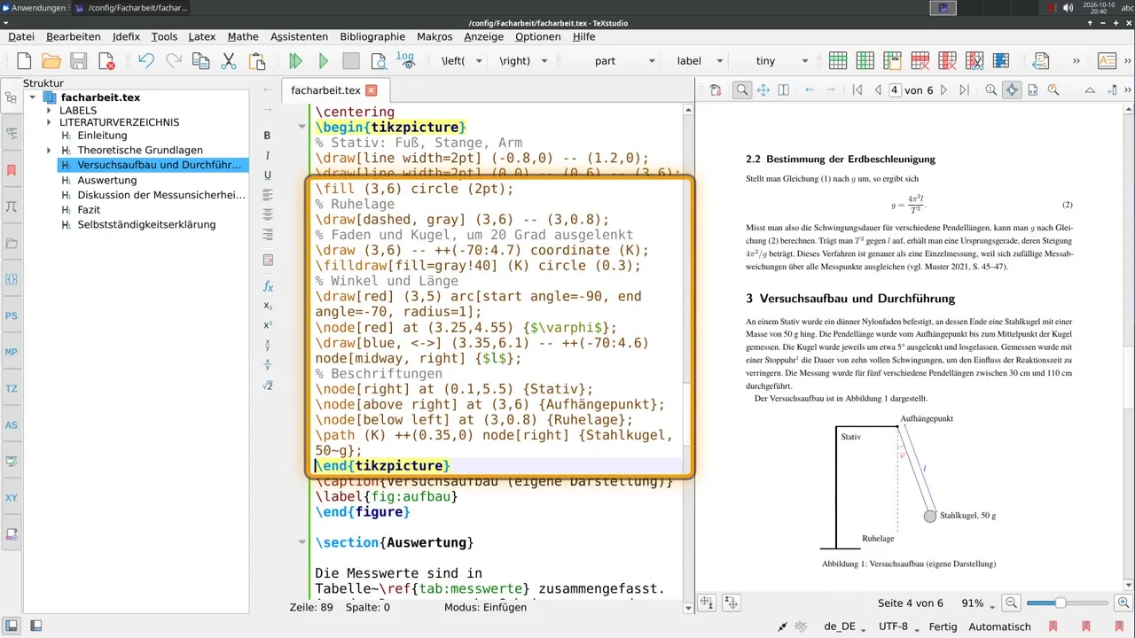Close the facharbeit.tex editor tab
Screen dimensions: 1135x638
point(372,90)
